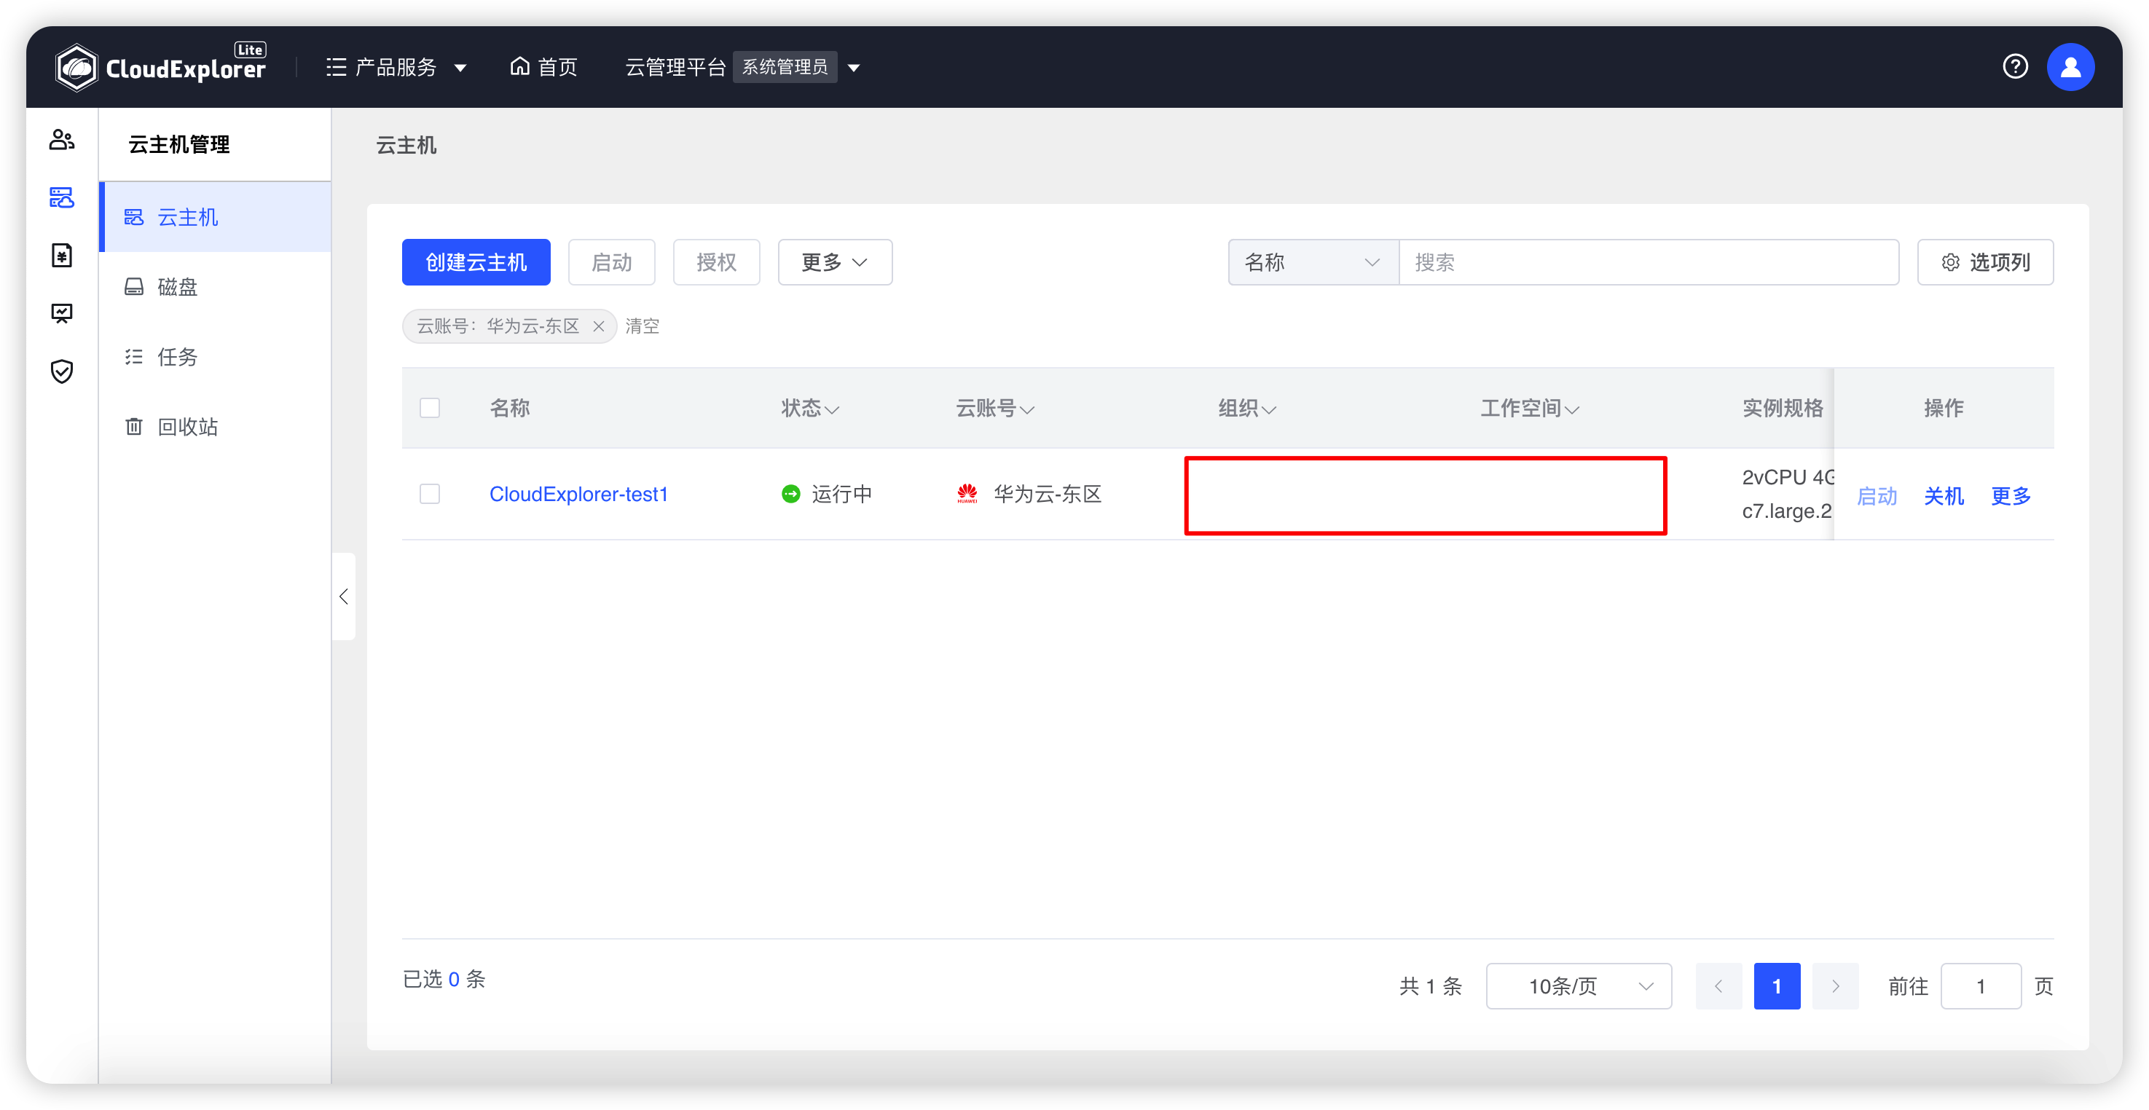Viewport: 2149px width, 1110px height.
Task: Open the CloudExplorer-test1 host link
Action: tap(578, 494)
